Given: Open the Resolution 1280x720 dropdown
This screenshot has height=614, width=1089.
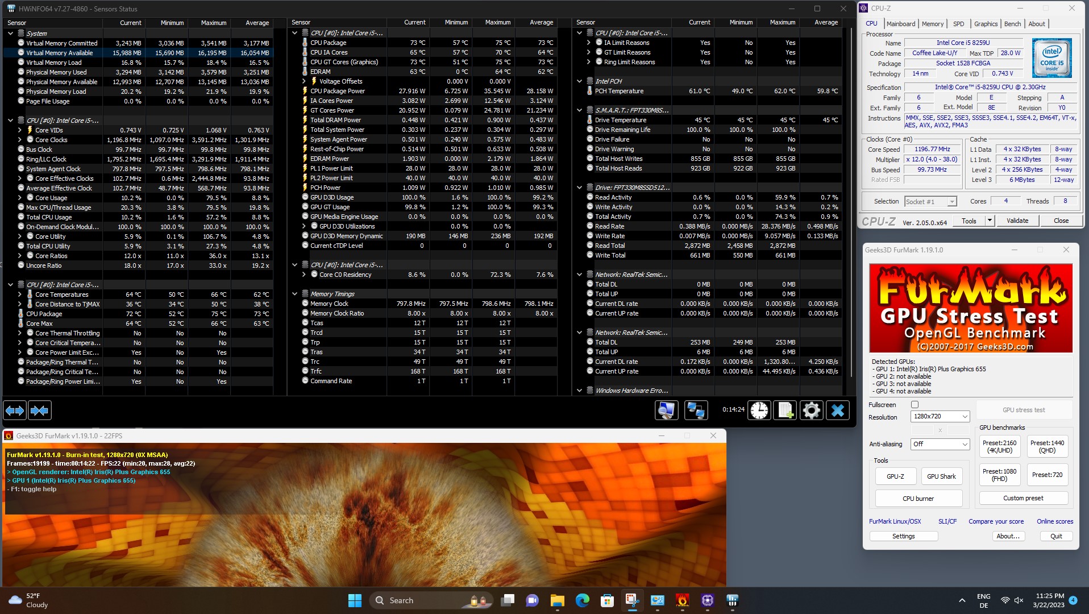Looking at the screenshot, I should (x=940, y=416).
